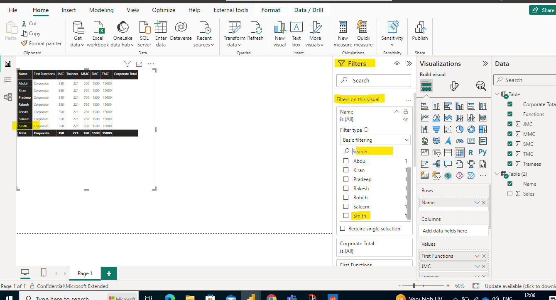Select the gauge visual
The height and width of the screenshot is (300, 556).
tap(459, 141)
